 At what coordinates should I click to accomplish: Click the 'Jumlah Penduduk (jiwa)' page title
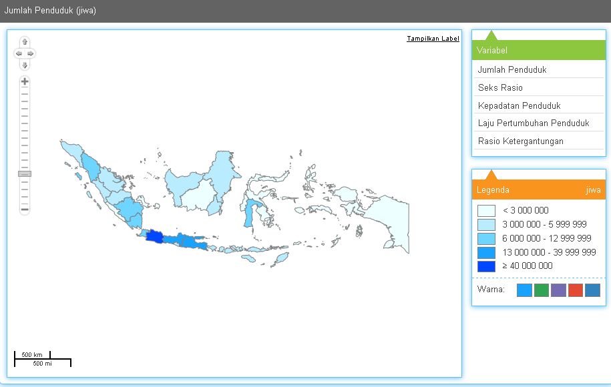point(50,11)
